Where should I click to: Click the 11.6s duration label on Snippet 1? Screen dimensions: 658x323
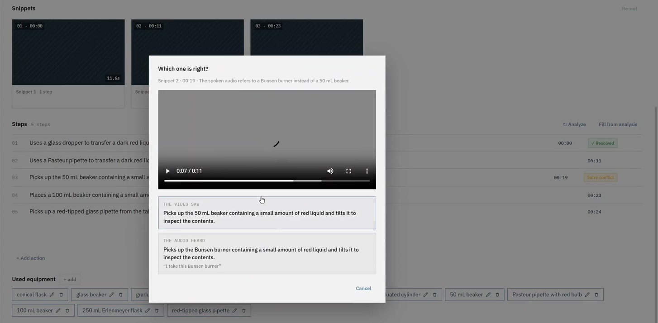pyautogui.click(x=113, y=78)
